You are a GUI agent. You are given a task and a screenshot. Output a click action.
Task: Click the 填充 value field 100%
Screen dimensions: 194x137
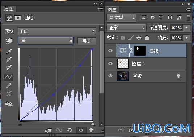click(177, 38)
